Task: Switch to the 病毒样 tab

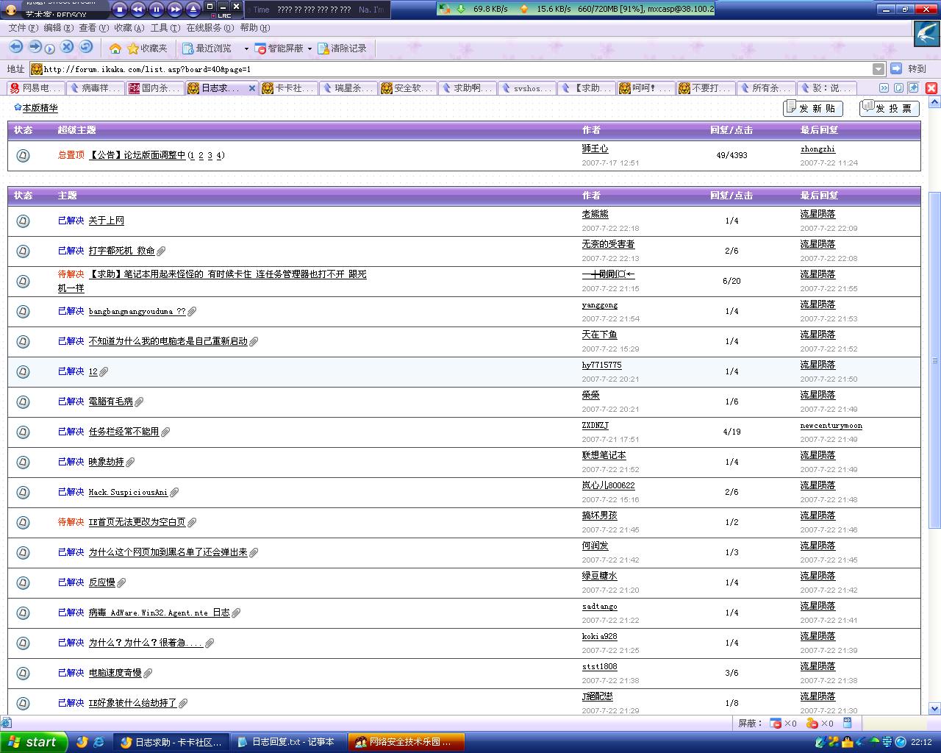Action: 95,88
